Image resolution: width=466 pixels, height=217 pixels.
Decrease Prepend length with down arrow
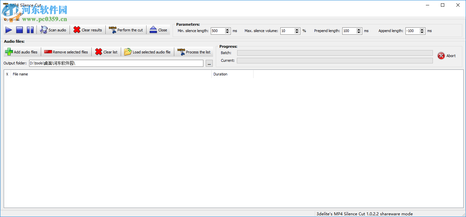[x=359, y=32]
